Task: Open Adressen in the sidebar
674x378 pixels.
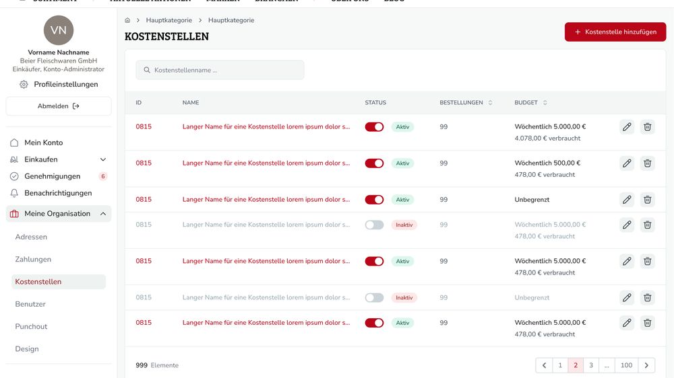Action: (x=31, y=237)
